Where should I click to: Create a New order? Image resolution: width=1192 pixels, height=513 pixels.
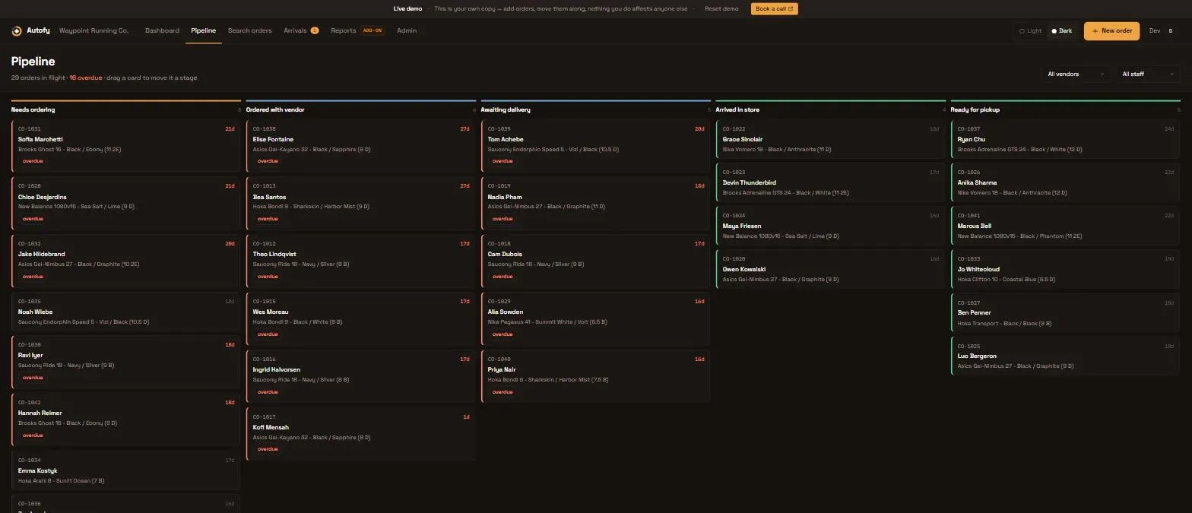click(1111, 31)
